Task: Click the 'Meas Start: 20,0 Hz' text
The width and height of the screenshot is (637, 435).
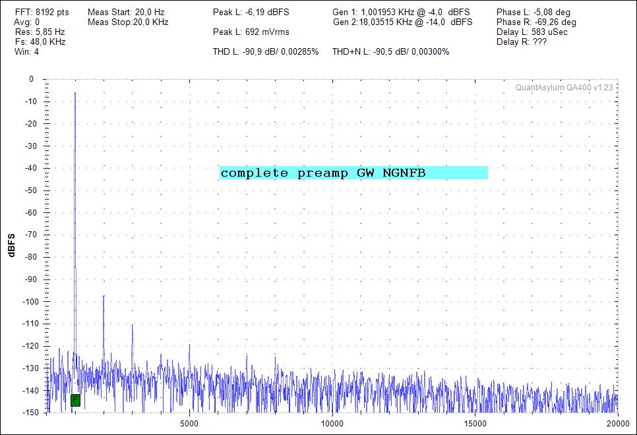Action: (126, 12)
